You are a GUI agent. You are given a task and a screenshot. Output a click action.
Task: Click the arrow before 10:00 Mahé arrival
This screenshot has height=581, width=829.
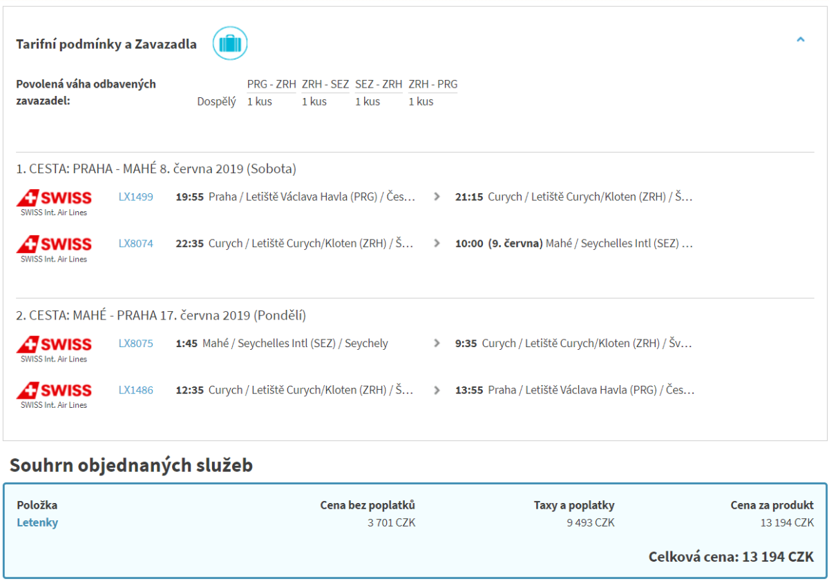(437, 244)
